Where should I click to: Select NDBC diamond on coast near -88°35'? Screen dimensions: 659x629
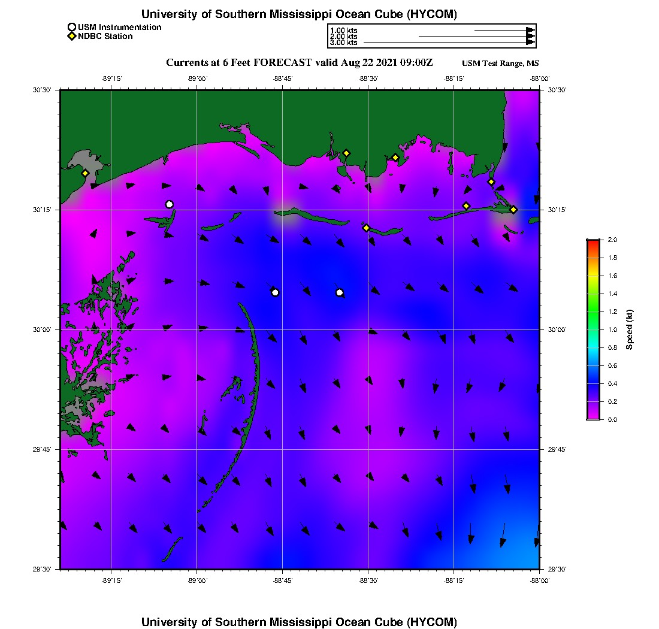[346, 153]
